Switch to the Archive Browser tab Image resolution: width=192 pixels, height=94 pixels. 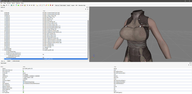tap(16, 61)
